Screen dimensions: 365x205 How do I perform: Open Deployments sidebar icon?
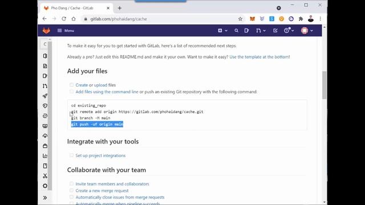45,116
